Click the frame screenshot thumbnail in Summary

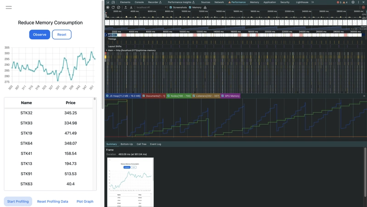[130, 182]
